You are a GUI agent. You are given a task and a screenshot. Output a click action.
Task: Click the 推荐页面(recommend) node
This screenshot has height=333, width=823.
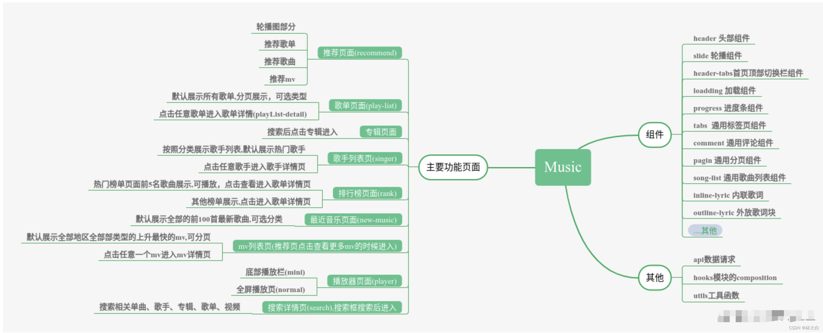click(359, 53)
